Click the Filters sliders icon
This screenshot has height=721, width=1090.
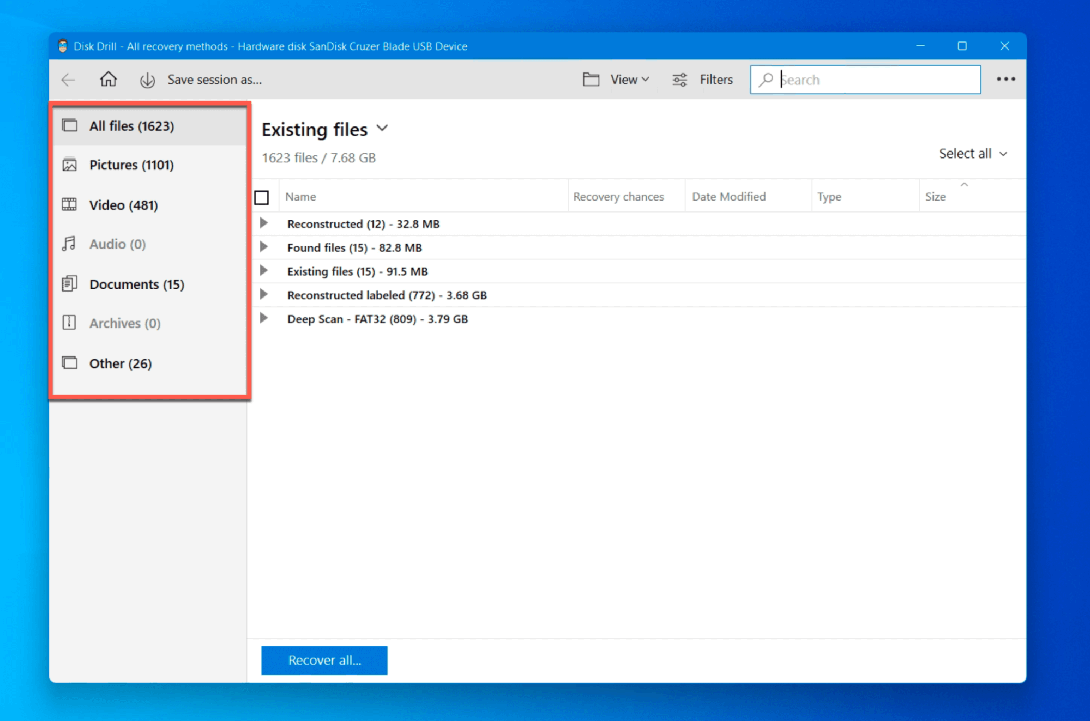(x=679, y=80)
